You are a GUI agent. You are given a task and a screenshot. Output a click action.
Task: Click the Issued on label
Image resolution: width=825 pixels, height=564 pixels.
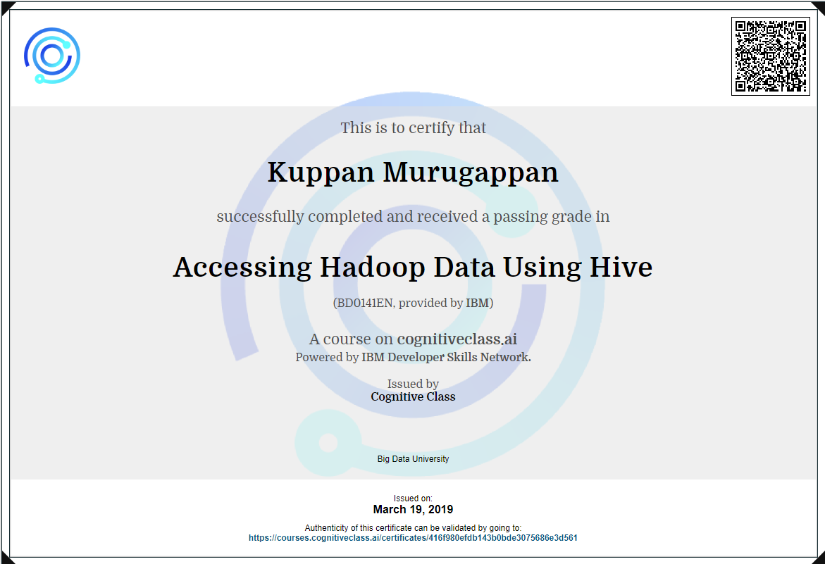413,499
